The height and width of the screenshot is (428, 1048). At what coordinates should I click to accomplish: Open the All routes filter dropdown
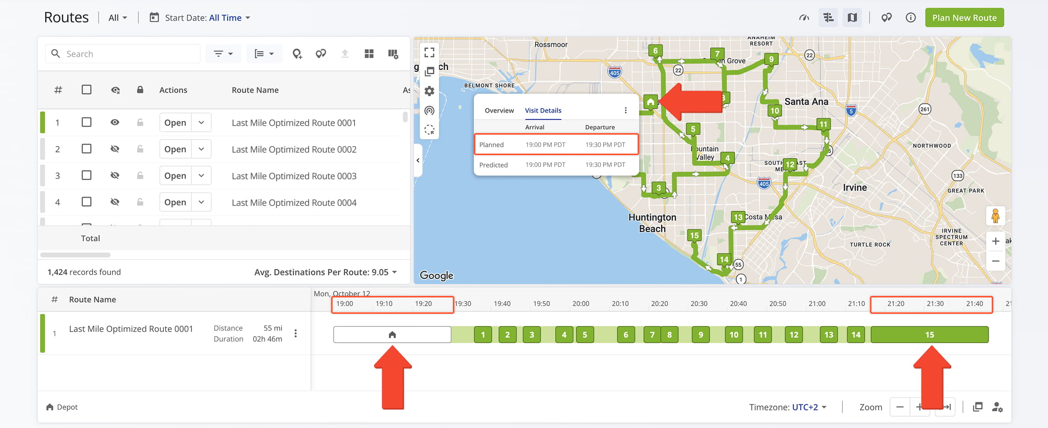[118, 17]
